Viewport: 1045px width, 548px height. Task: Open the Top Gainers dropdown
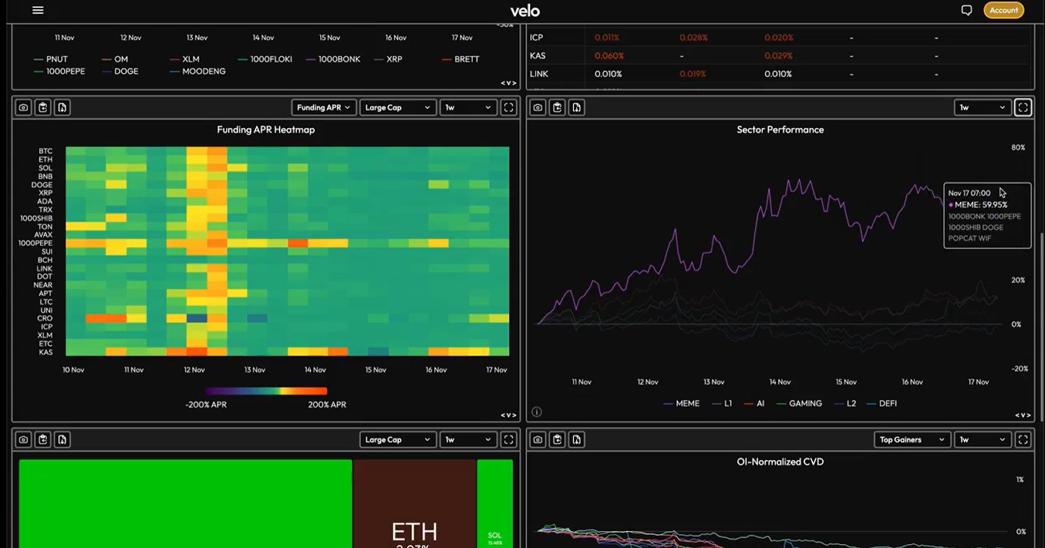[912, 440]
